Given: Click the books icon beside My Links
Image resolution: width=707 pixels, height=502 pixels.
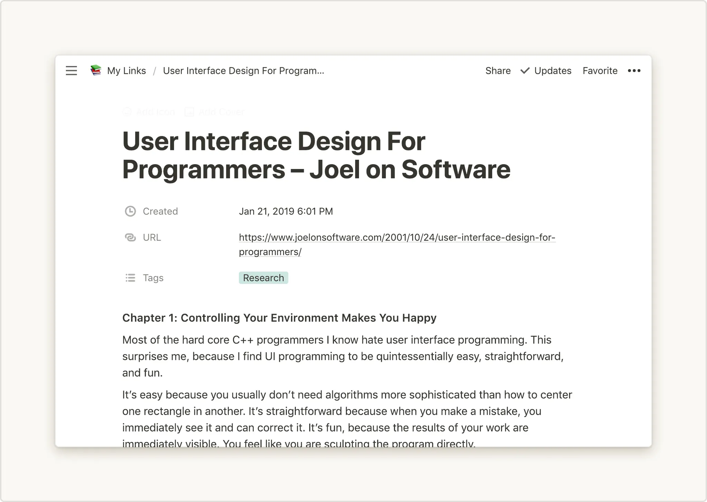Looking at the screenshot, I should (96, 70).
